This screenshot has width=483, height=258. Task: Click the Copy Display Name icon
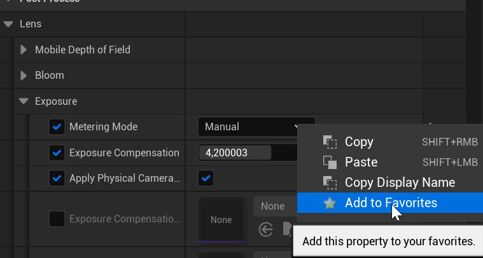point(330,182)
